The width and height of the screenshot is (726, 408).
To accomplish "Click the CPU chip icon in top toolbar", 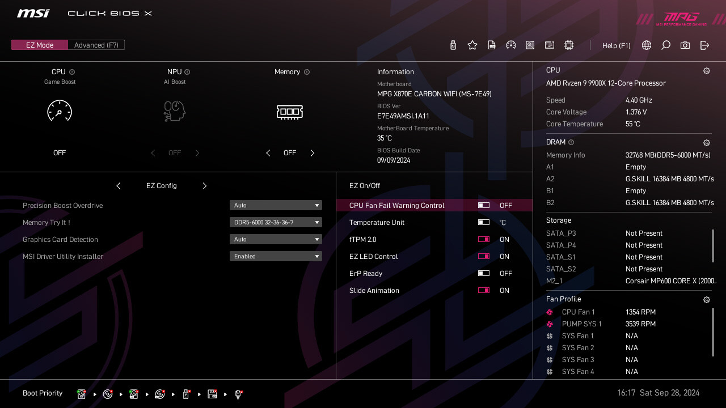I will (569, 45).
